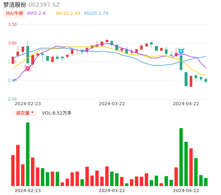Toggle the MA20 moving average legend
221x195 pixels.
96,14
